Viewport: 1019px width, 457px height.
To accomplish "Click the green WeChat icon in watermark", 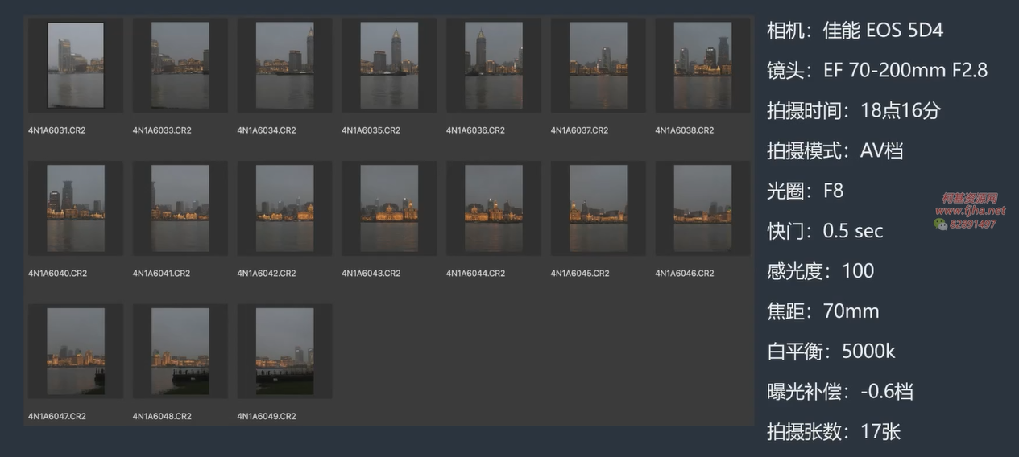I will pyautogui.click(x=940, y=224).
